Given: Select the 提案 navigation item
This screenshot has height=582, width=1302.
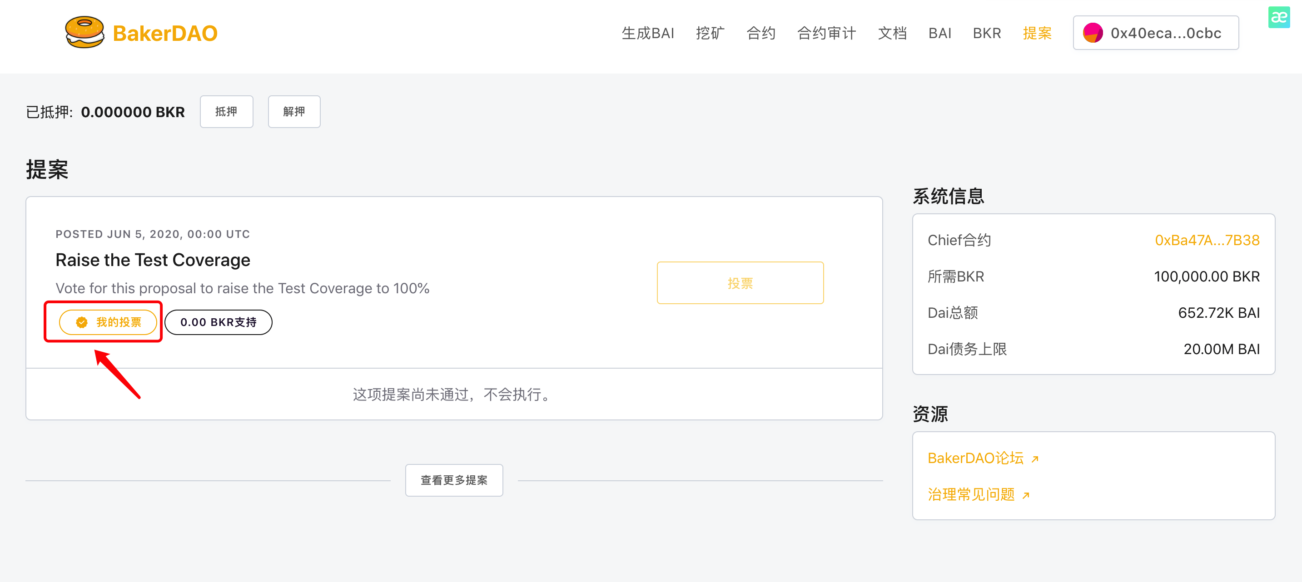Looking at the screenshot, I should [1037, 33].
